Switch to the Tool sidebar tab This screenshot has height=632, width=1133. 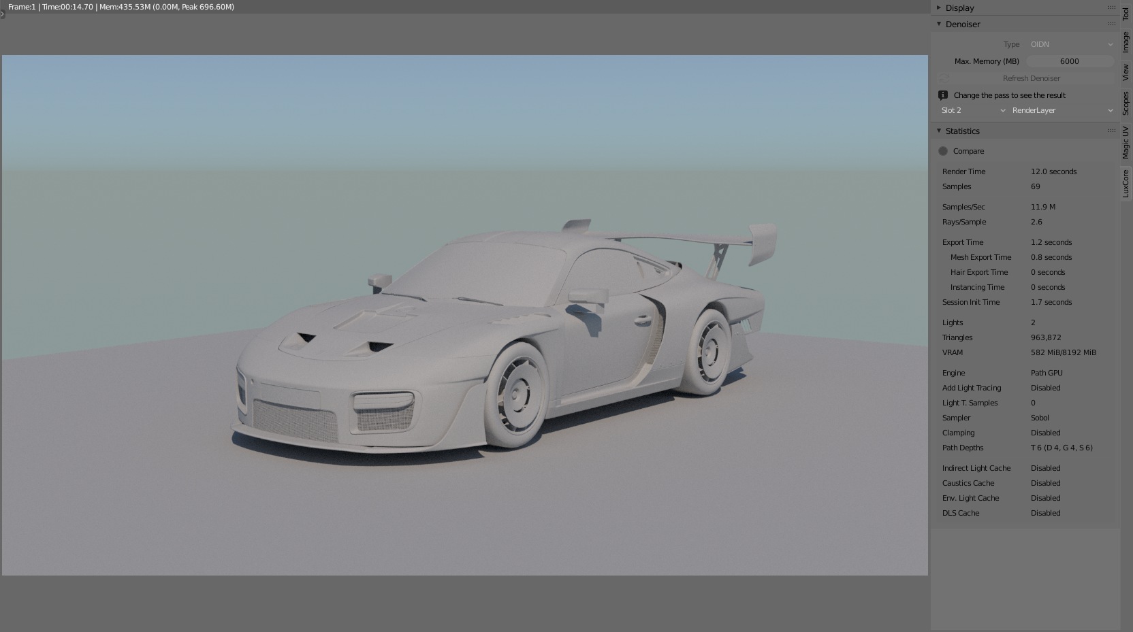tap(1126, 14)
